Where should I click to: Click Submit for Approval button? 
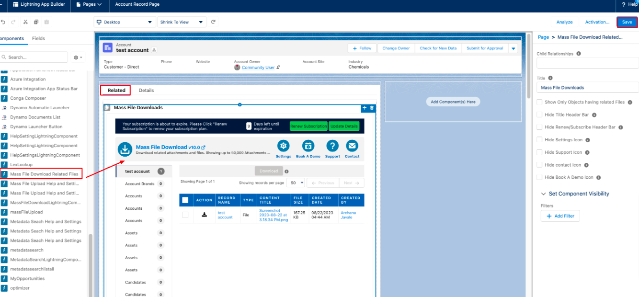[x=485, y=48]
